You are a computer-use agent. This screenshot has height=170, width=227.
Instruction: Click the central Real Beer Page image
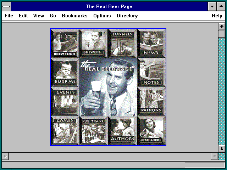tap(108, 87)
